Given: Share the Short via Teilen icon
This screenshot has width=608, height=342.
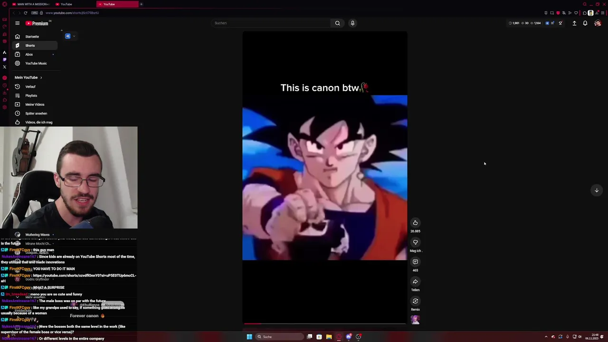Looking at the screenshot, I should (x=415, y=281).
